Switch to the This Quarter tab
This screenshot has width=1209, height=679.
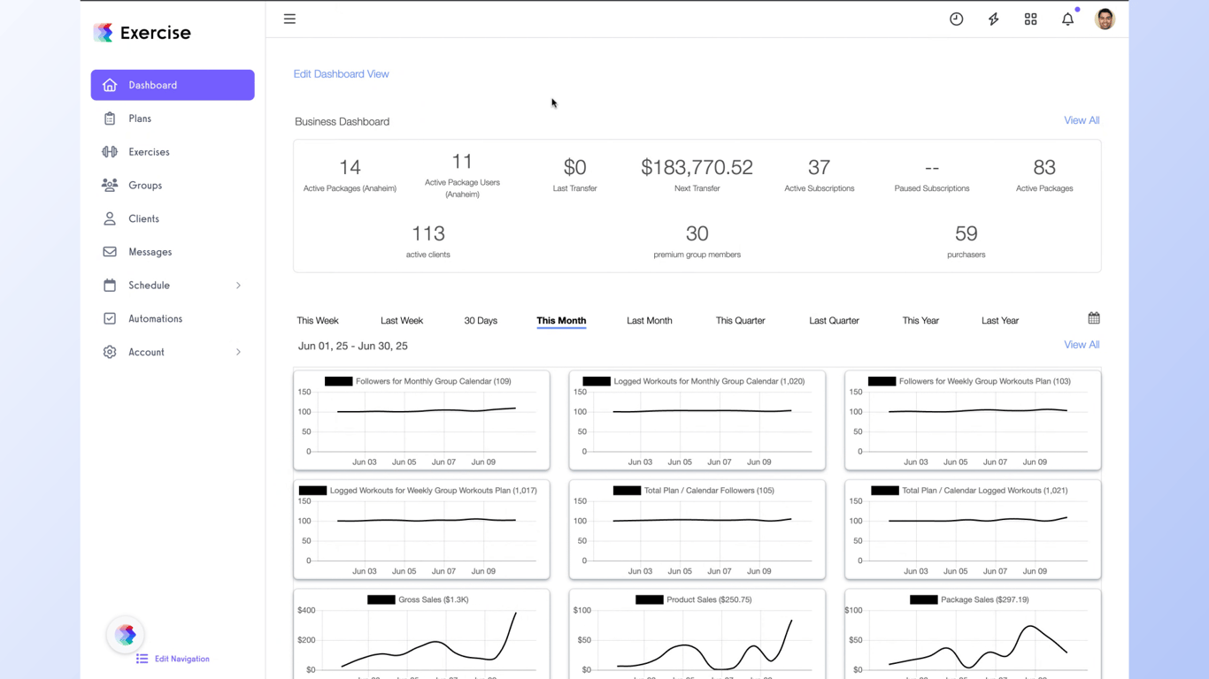[x=740, y=320]
